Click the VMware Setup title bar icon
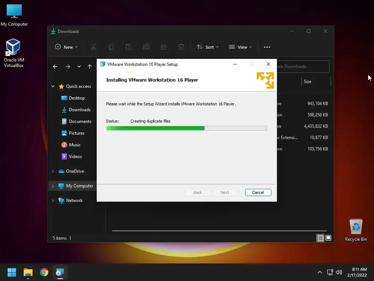374x281 pixels. point(103,64)
